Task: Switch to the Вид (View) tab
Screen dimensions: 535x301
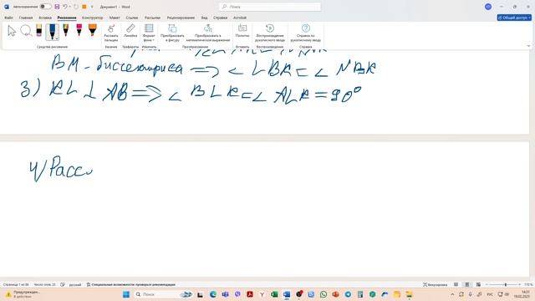Action: click(204, 18)
